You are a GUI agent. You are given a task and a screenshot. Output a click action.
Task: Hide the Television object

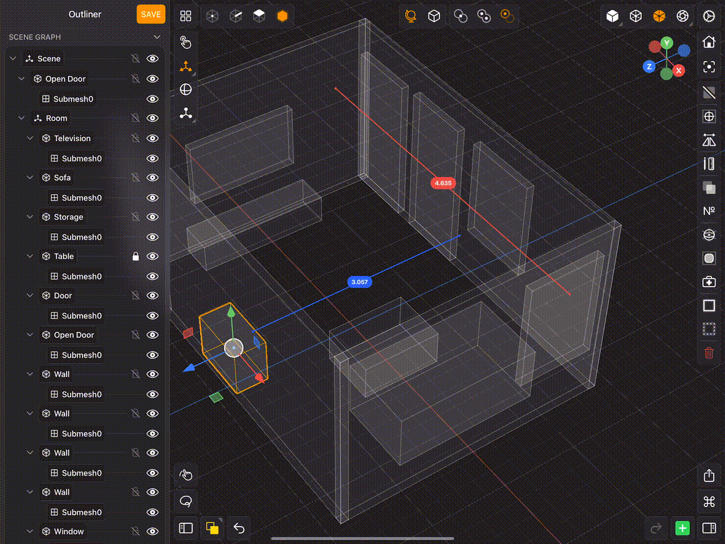tap(152, 138)
